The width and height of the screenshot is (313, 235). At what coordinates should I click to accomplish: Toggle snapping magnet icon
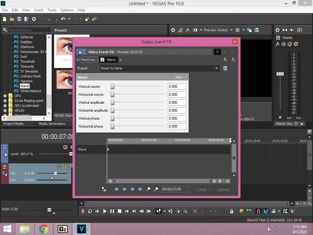(258, 211)
